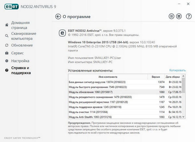Screen dimensions: 195x142
Task: Open the Домашняя страница section
Action: [x=20, y=25]
